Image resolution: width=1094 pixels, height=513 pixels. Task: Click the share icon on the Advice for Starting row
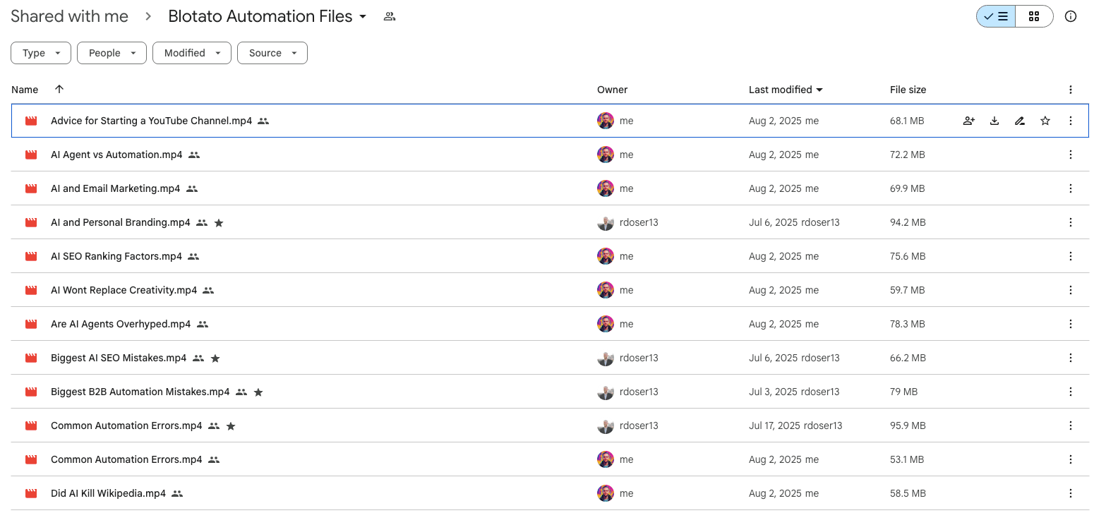click(968, 121)
